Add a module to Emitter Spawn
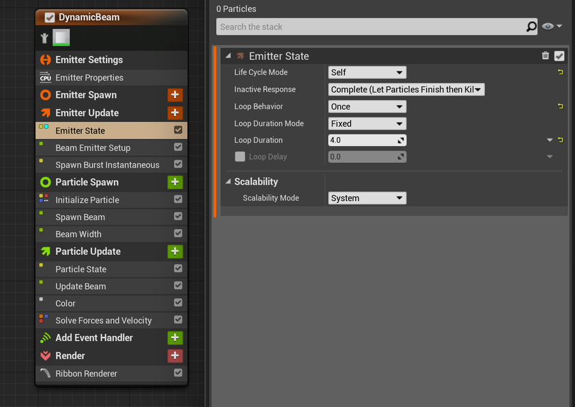 [x=175, y=95]
